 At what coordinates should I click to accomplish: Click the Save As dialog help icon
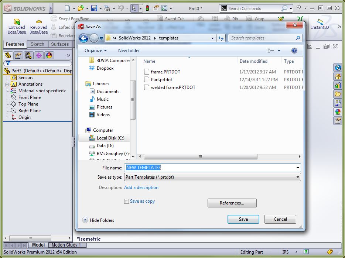point(294,51)
